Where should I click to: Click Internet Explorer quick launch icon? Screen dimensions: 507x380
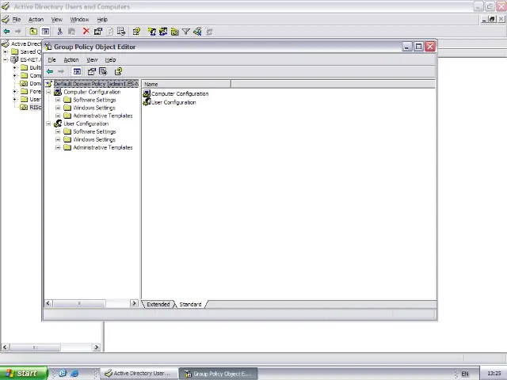[74, 374]
